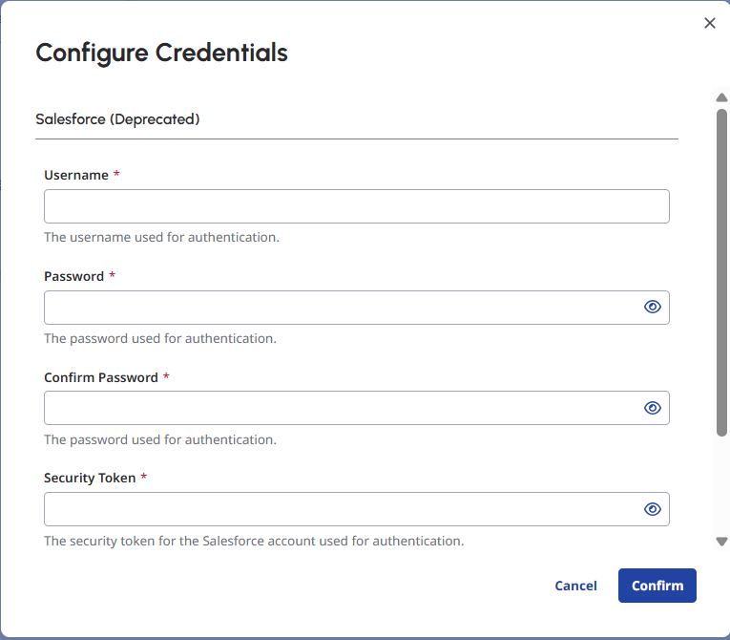
Task: Cancel the credentials configuration
Action: tap(575, 586)
